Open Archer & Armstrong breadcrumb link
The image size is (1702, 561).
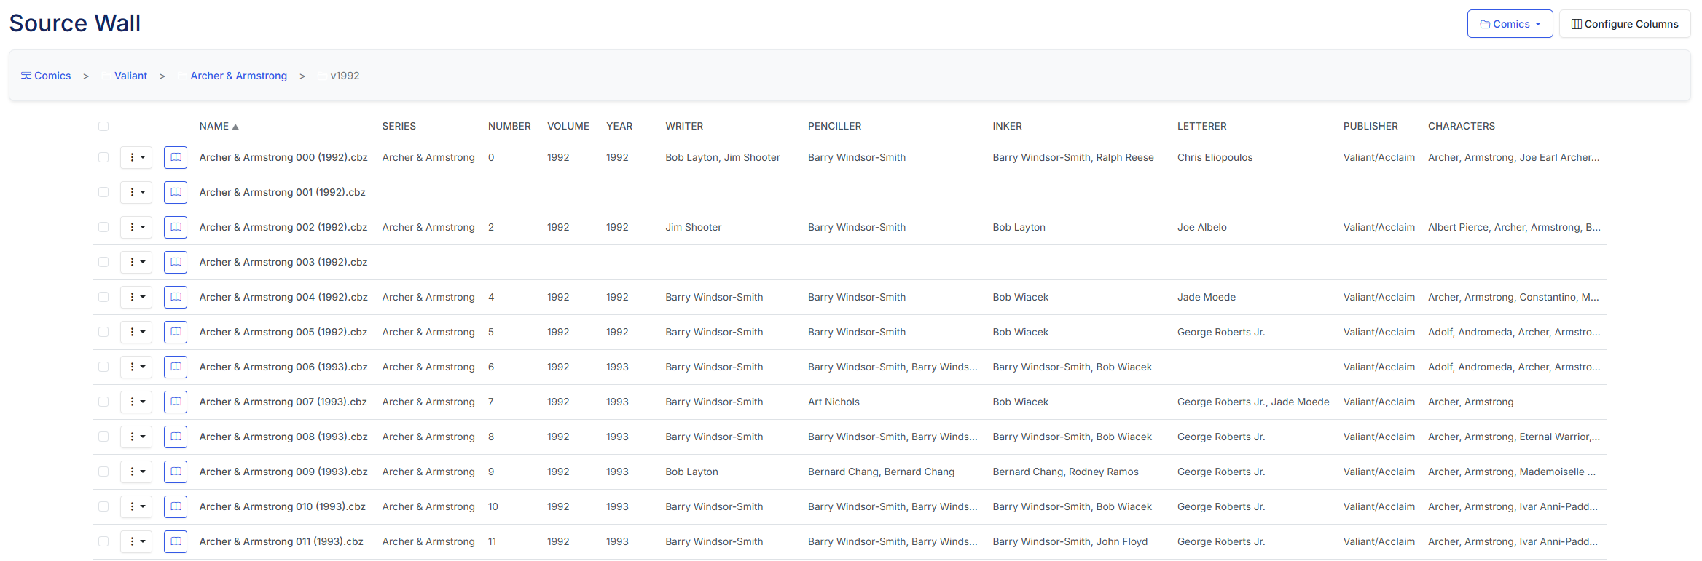[x=238, y=76]
